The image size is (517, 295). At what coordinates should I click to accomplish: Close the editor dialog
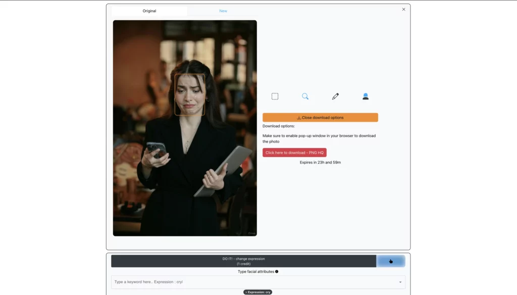click(x=403, y=9)
